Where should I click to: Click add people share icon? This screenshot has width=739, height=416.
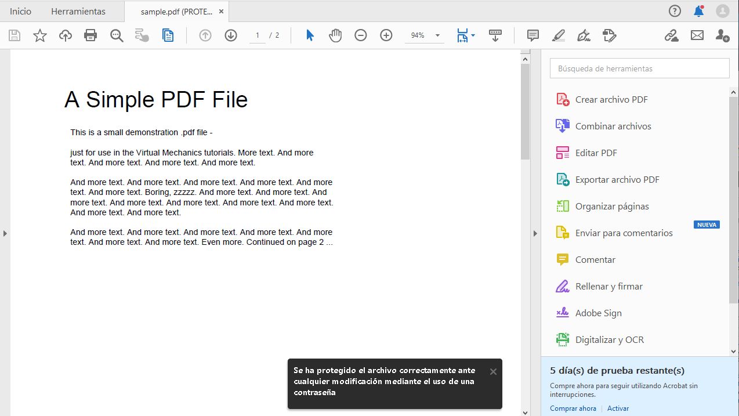pyautogui.click(x=722, y=36)
